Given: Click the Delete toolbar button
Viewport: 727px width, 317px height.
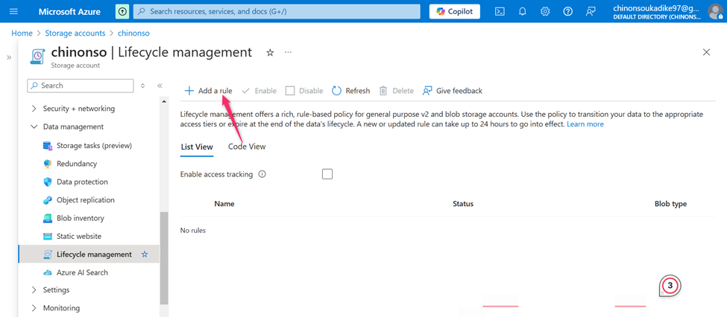Looking at the screenshot, I should tap(397, 91).
